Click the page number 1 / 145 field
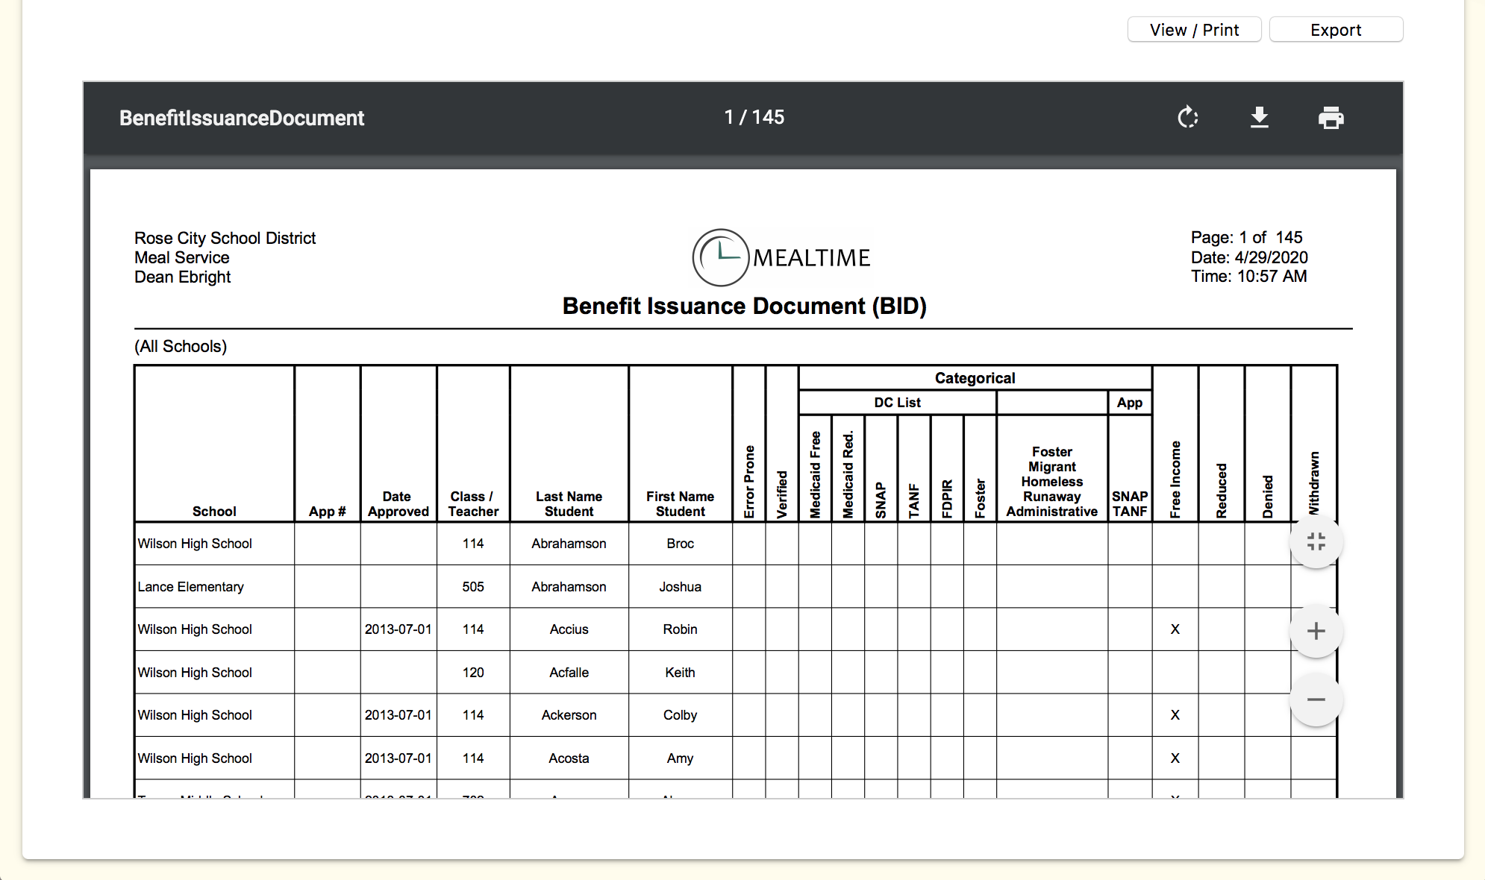 754,117
